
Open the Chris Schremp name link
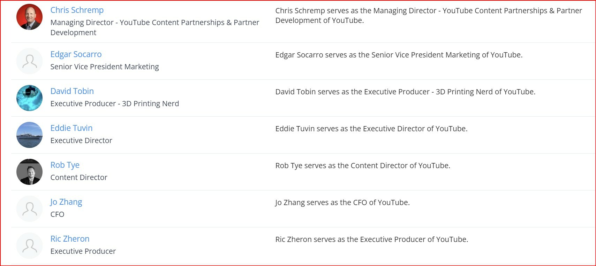click(x=77, y=10)
